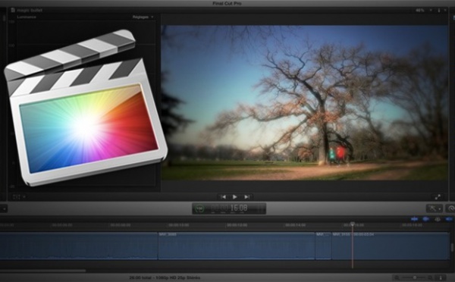The width and height of the screenshot is (455, 282).
Task: Click the playhead marker on timeline ruler
Action: pos(353,224)
